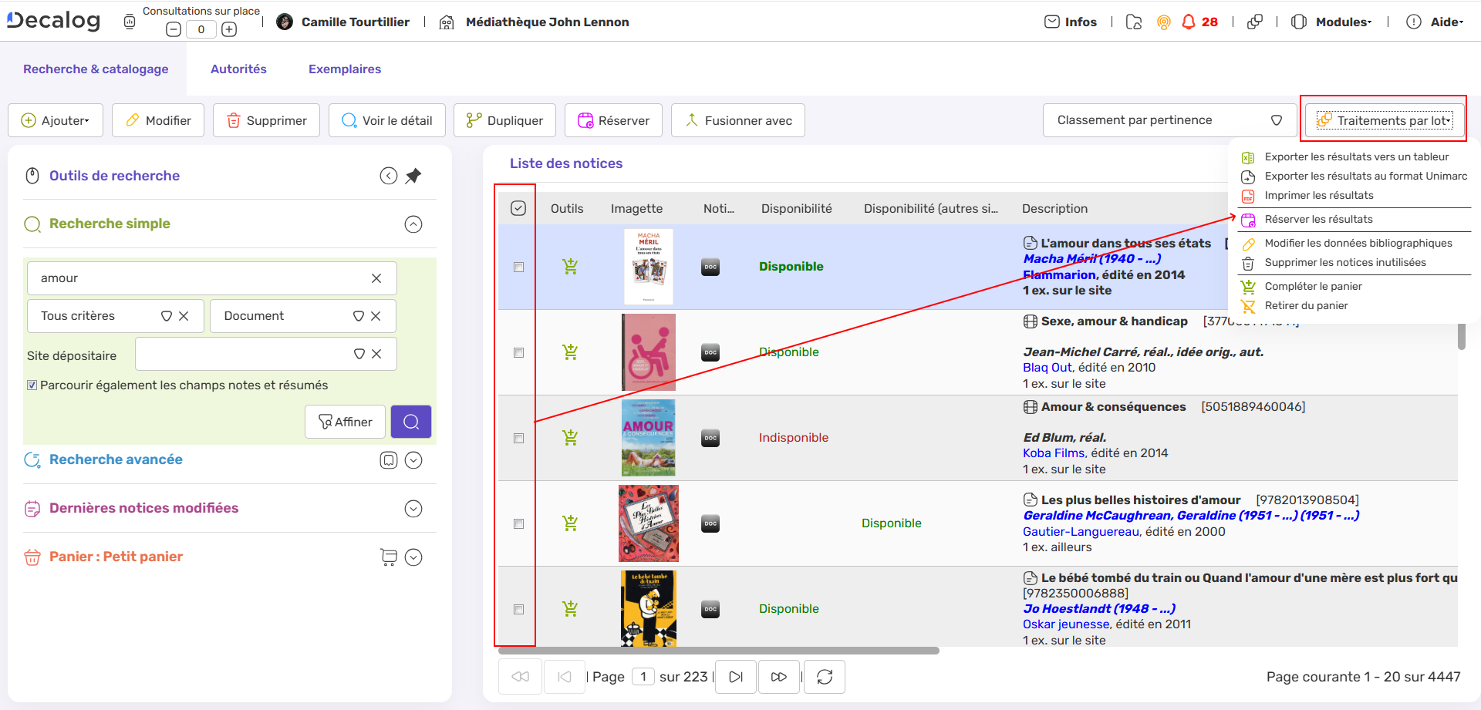
Task: Click the notifications bell icon showing 28
Action: 1189,22
